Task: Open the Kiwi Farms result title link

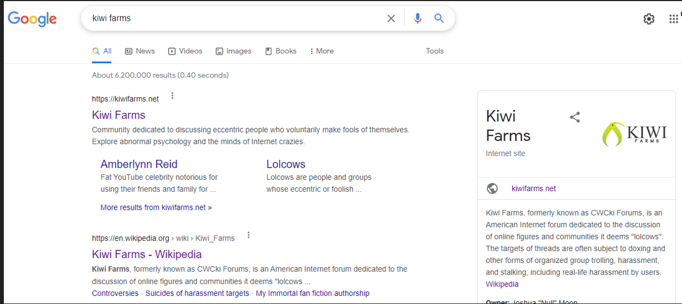Action: [x=119, y=115]
